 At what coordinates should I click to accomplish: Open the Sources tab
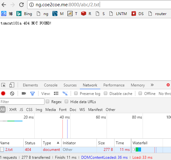tap(70, 85)
